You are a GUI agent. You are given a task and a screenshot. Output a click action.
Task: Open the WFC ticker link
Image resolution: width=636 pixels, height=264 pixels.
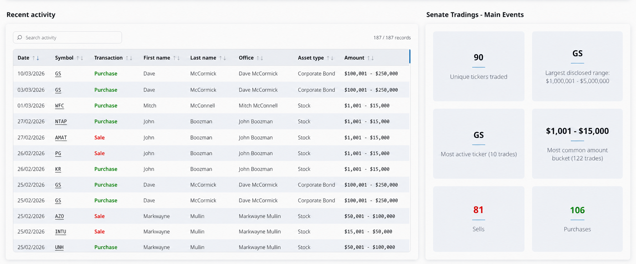60,106
